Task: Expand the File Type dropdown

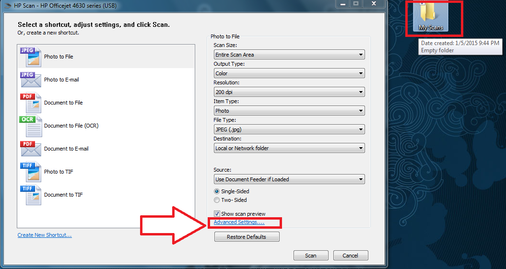Action: [x=289, y=129]
